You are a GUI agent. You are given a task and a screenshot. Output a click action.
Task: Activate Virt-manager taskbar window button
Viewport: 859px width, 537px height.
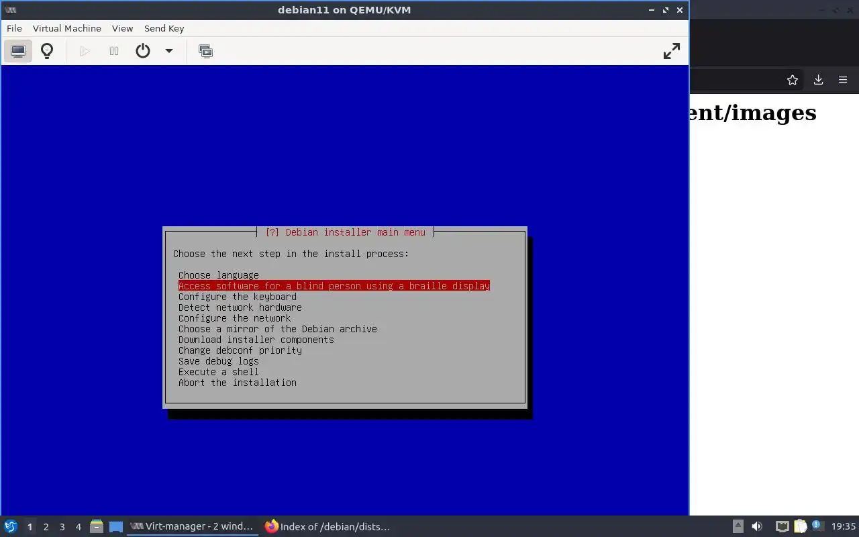(x=193, y=526)
